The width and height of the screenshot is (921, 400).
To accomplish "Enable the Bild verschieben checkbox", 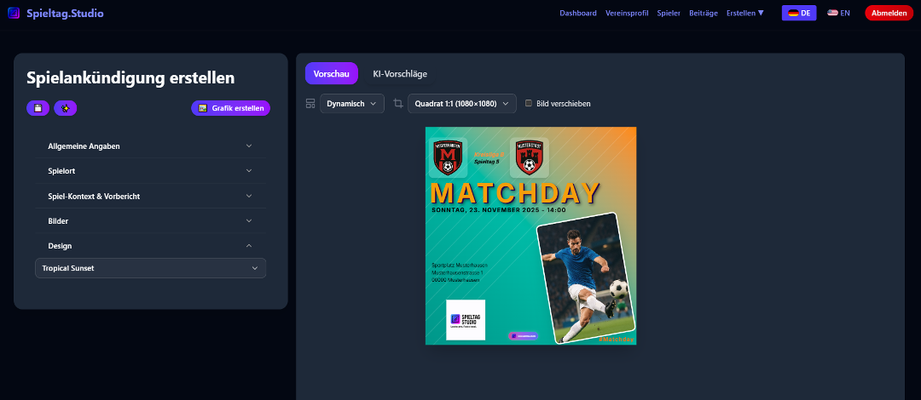I will [x=529, y=103].
